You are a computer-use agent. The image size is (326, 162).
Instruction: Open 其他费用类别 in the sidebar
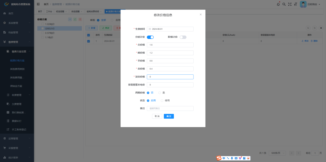click(17, 69)
